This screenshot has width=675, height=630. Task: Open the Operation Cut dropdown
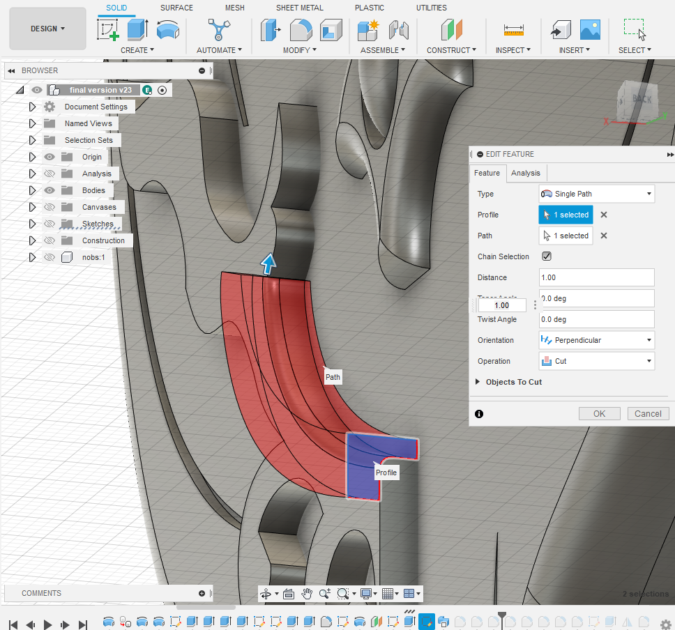597,361
